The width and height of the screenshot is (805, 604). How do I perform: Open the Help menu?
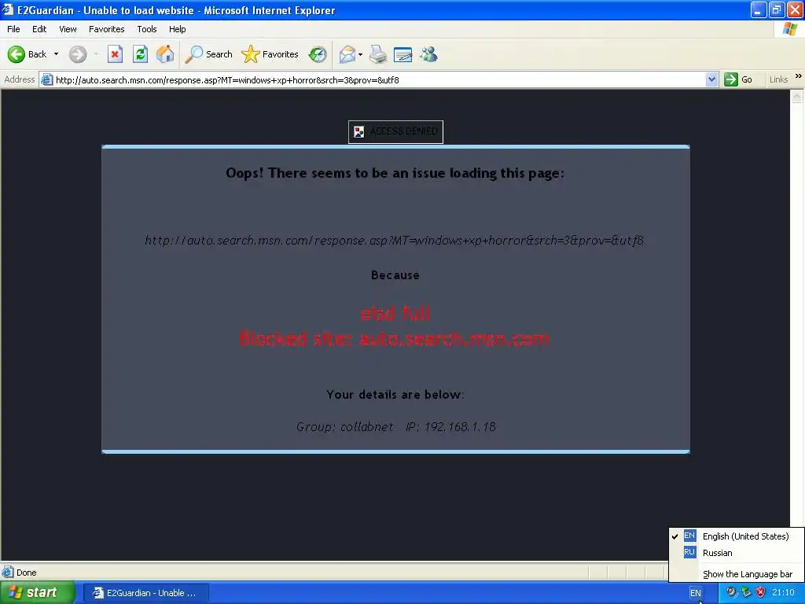(x=177, y=29)
